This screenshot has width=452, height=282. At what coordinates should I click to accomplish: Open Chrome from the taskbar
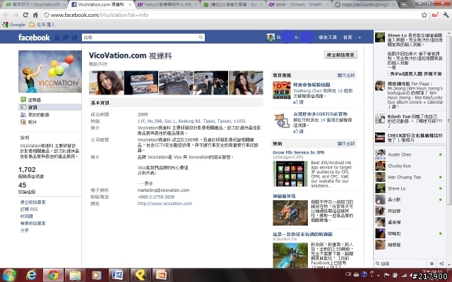coord(53,276)
